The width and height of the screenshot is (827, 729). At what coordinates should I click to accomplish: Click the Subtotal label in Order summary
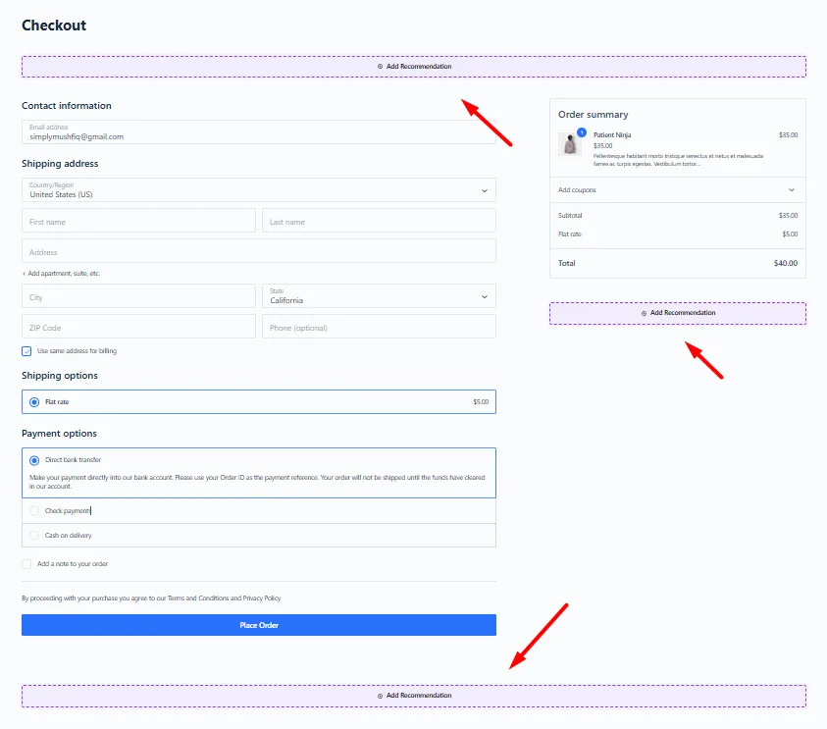[570, 215]
